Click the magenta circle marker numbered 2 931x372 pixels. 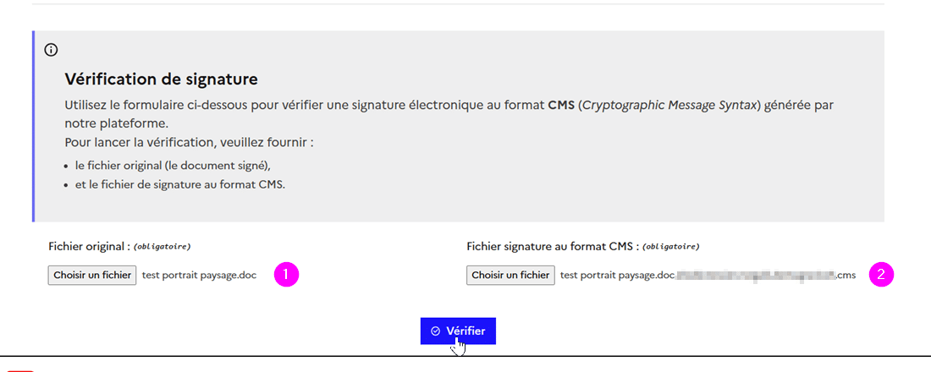(881, 275)
